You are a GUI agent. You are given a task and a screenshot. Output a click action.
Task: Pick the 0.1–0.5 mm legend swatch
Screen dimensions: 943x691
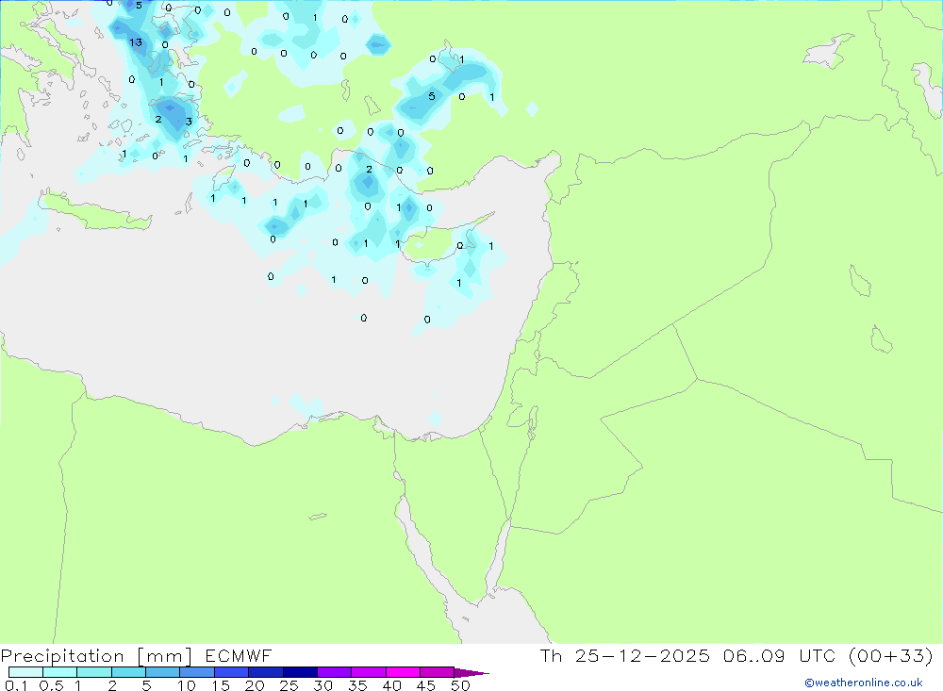tap(25, 672)
